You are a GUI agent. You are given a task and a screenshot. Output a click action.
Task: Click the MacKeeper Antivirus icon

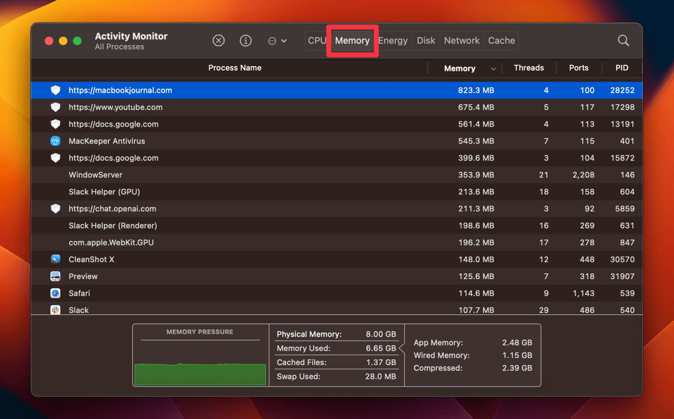tap(55, 141)
